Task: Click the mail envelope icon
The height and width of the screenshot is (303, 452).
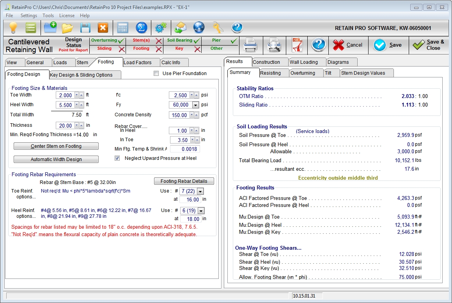Action: tap(181, 28)
